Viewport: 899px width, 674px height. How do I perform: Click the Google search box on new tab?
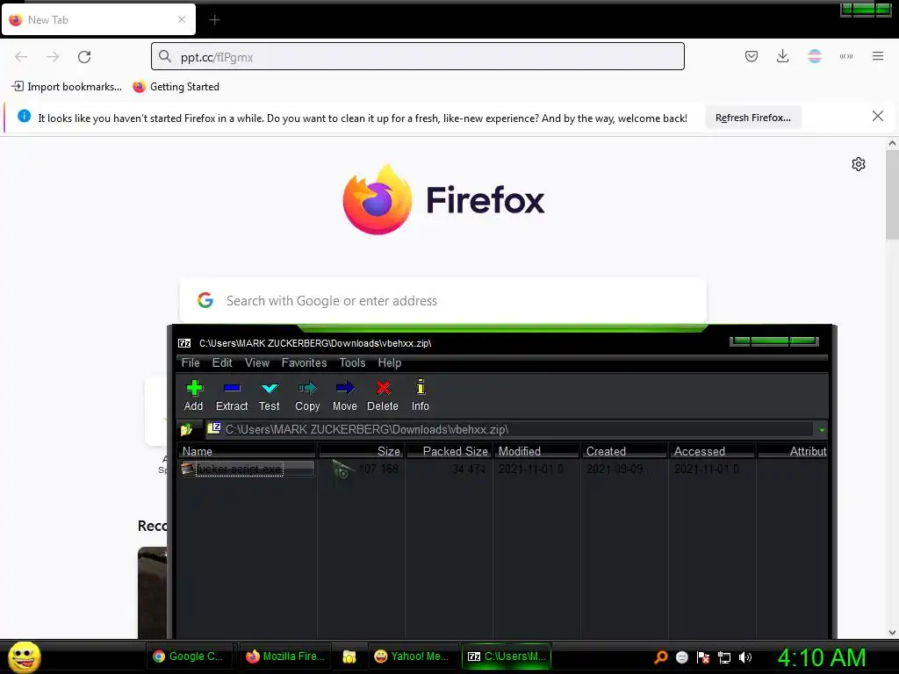pos(443,300)
